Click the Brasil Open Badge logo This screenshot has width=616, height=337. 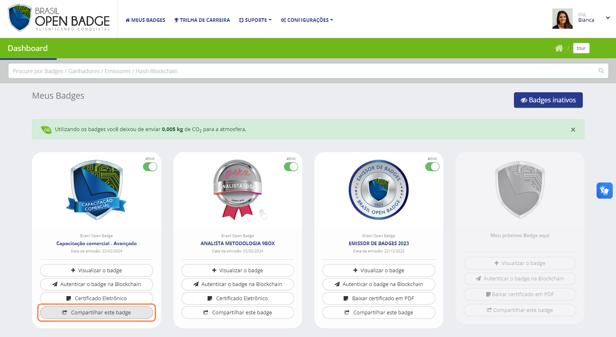[x=59, y=18]
